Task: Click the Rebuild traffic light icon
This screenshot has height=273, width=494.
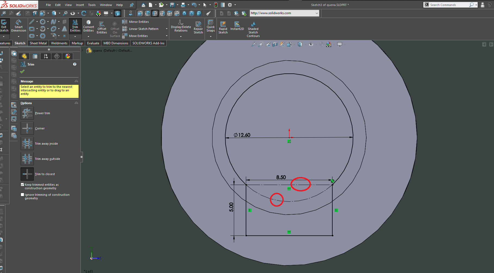Action: click(x=216, y=5)
